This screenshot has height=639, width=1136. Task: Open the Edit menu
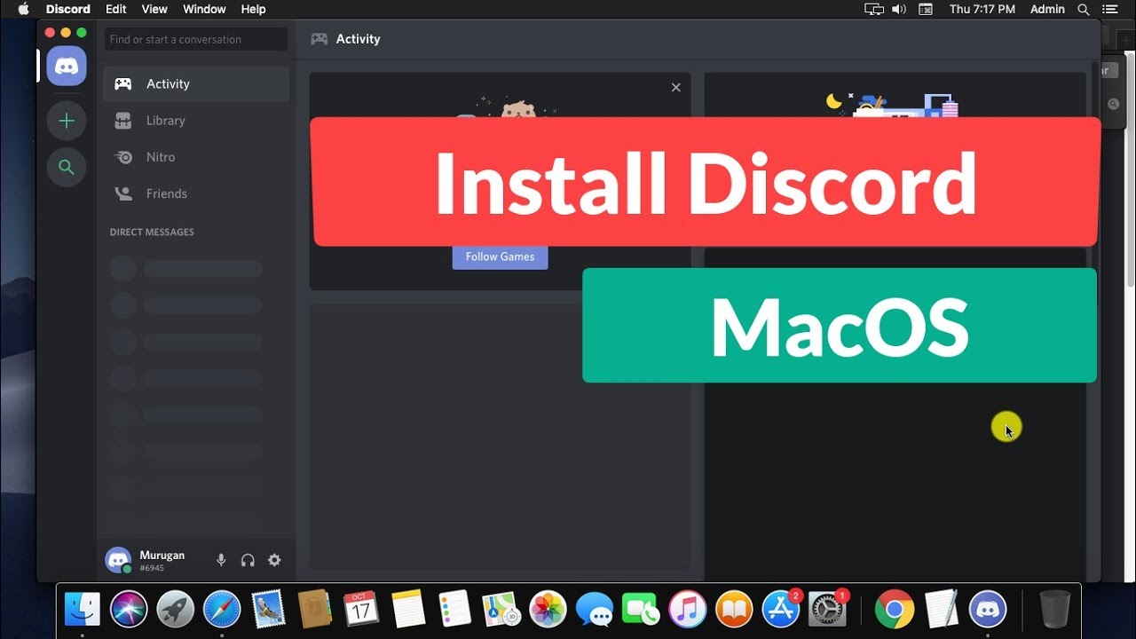tap(115, 9)
